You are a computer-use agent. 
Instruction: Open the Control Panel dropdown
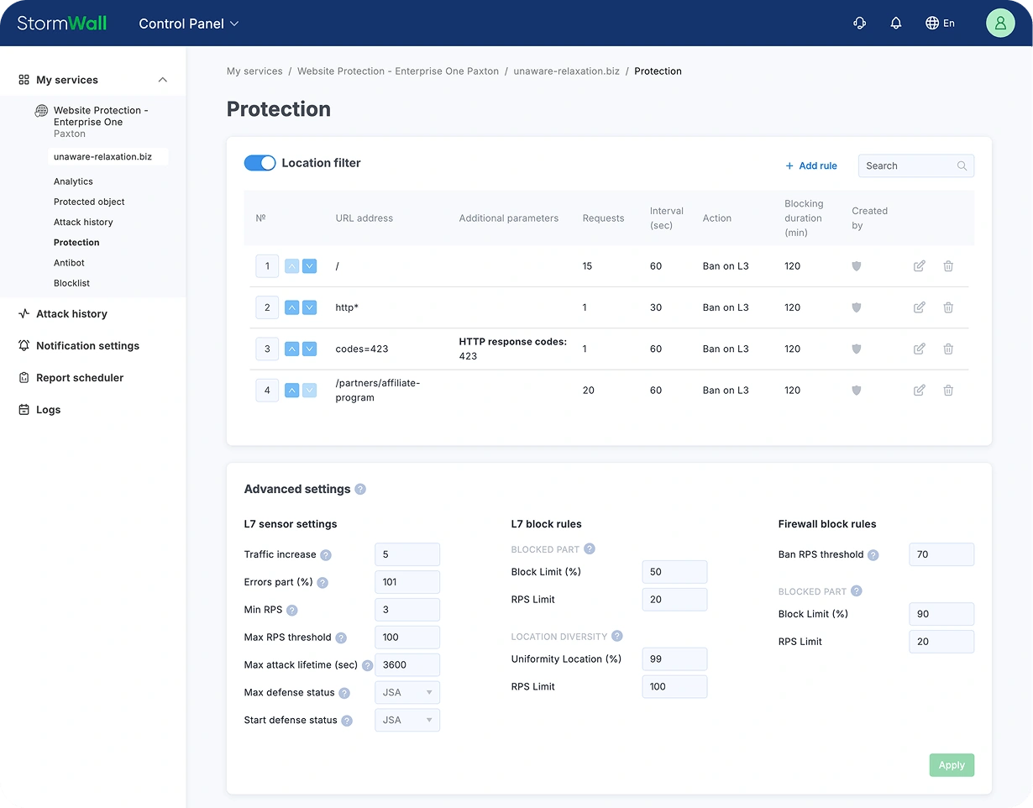pyautogui.click(x=189, y=24)
